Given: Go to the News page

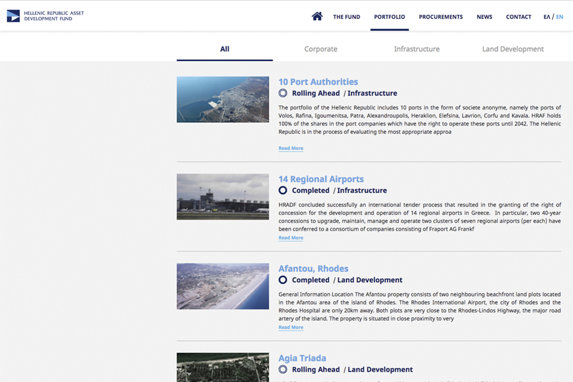Looking at the screenshot, I should (484, 17).
